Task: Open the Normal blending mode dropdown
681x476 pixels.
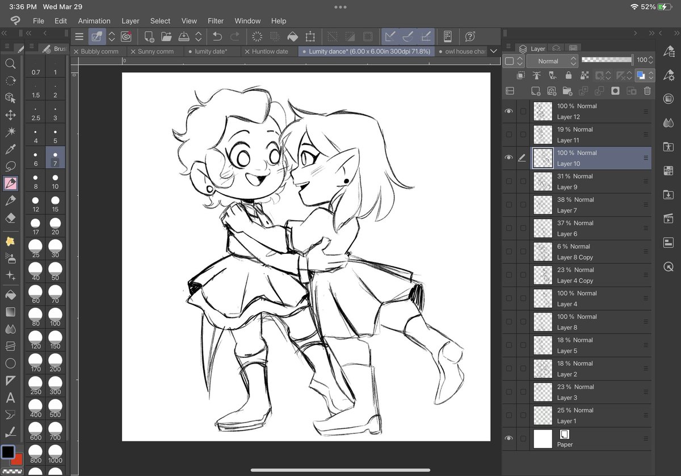Action: [x=552, y=61]
